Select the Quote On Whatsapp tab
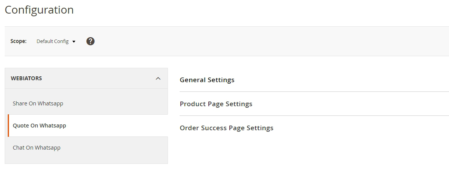This screenshot has width=449, height=174. coord(39,126)
